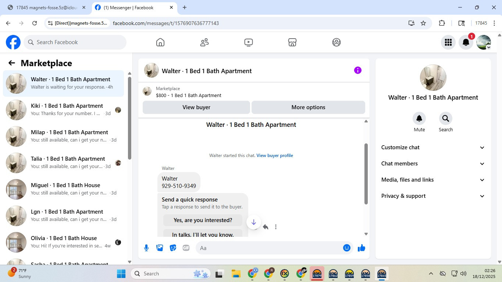Go back using the Marketplace back arrow
Image resolution: width=502 pixels, height=282 pixels.
point(12,63)
